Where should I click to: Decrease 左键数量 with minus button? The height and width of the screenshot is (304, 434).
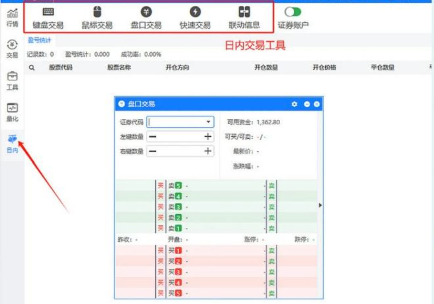tap(152, 137)
